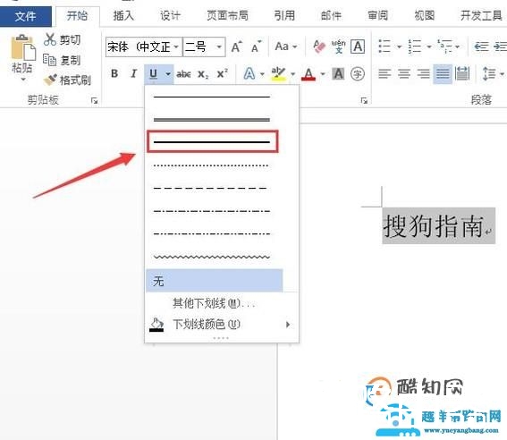
Task: Click the enclosed character 字 icon
Action: (358, 74)
